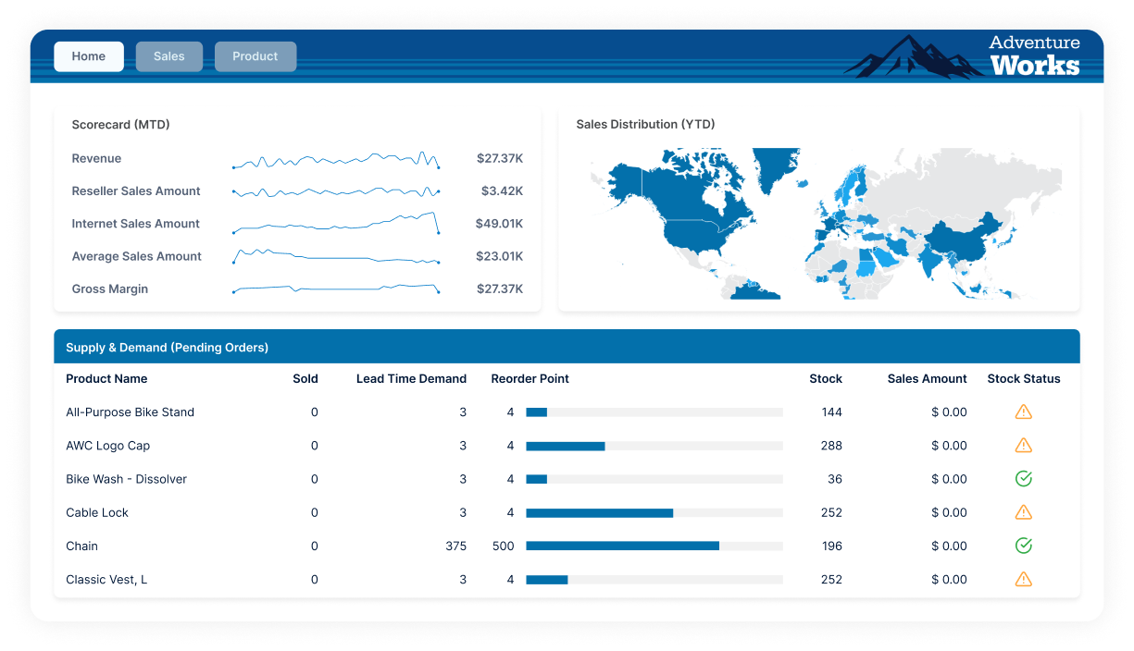Select the Internet Sales Amount sparkline
Screen dimensions: 1134x651
point(335,224)
